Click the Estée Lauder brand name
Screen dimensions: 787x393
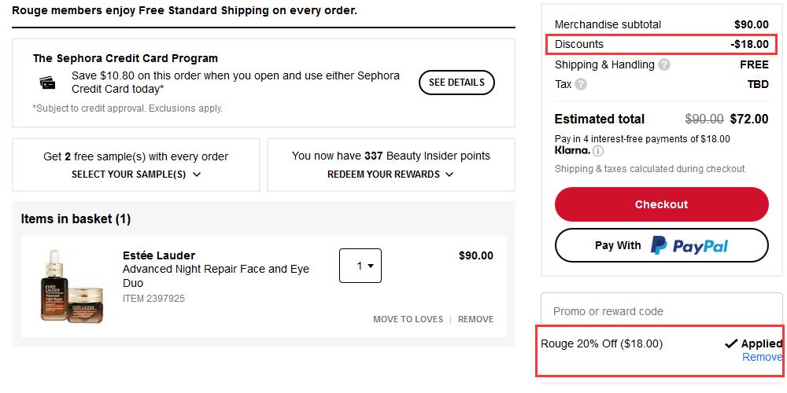tap(159, 255)
